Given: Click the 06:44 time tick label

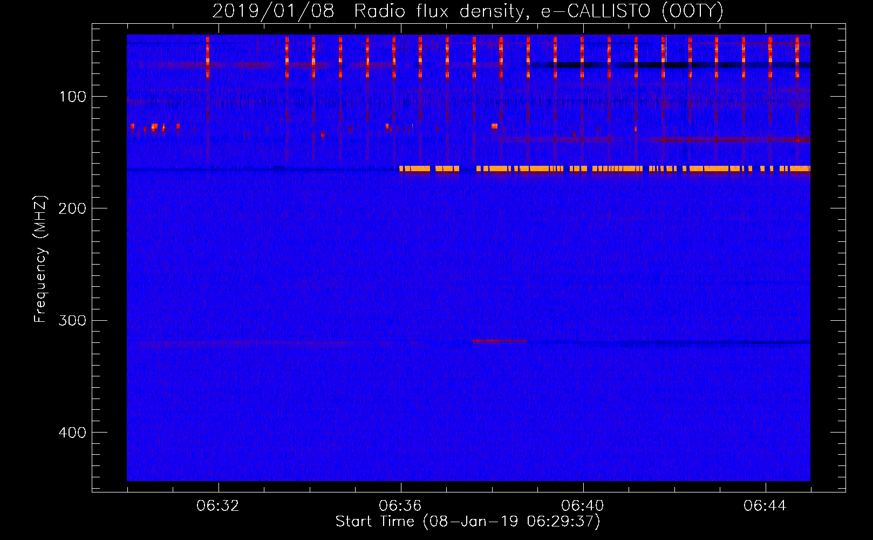Looking at the screenshot, I should pos(765,505).
